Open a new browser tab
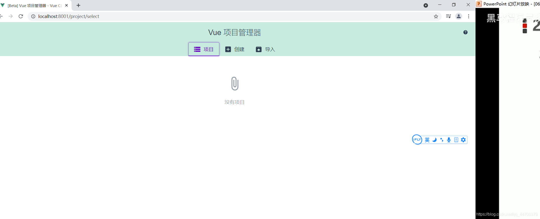Screen dimensions: 540x219 pyautogui.click(x=79, y=5)
